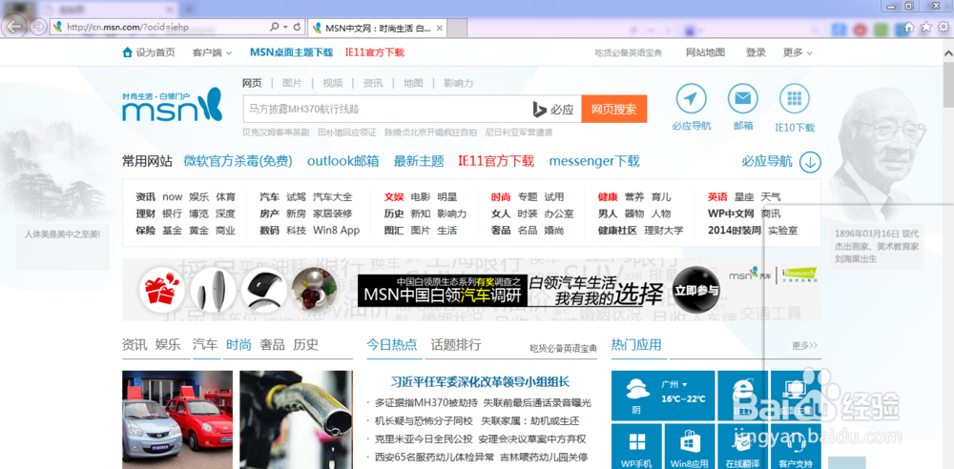Click the IE10下载 grid circle icon
This screenshot has height=469, width=954.
[795, 98]
